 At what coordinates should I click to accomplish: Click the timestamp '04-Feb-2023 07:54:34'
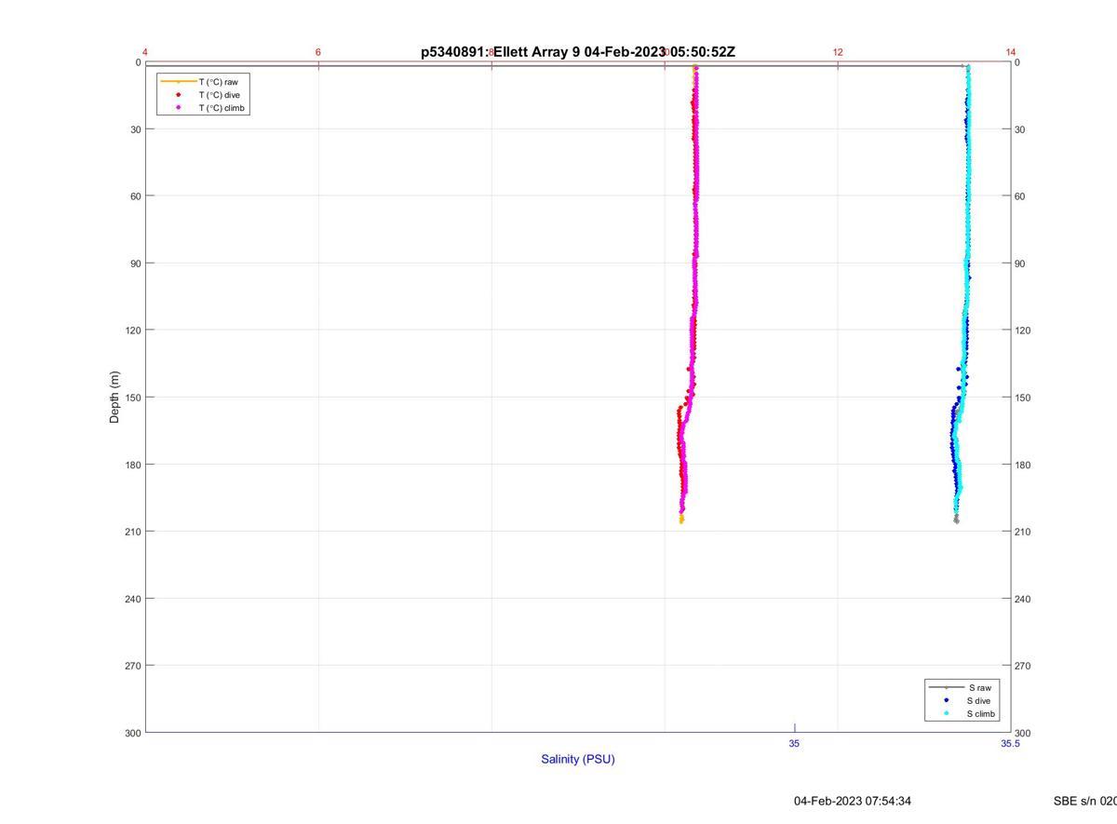click(853, 801)
